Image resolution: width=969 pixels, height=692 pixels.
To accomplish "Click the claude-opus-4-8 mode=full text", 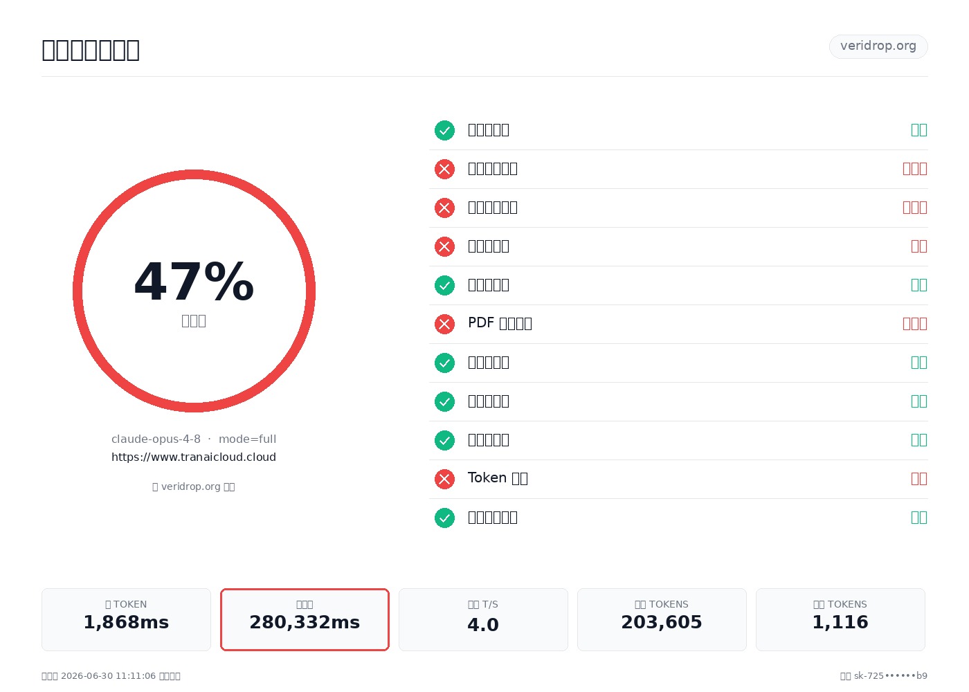I will [x=194, y=439].
